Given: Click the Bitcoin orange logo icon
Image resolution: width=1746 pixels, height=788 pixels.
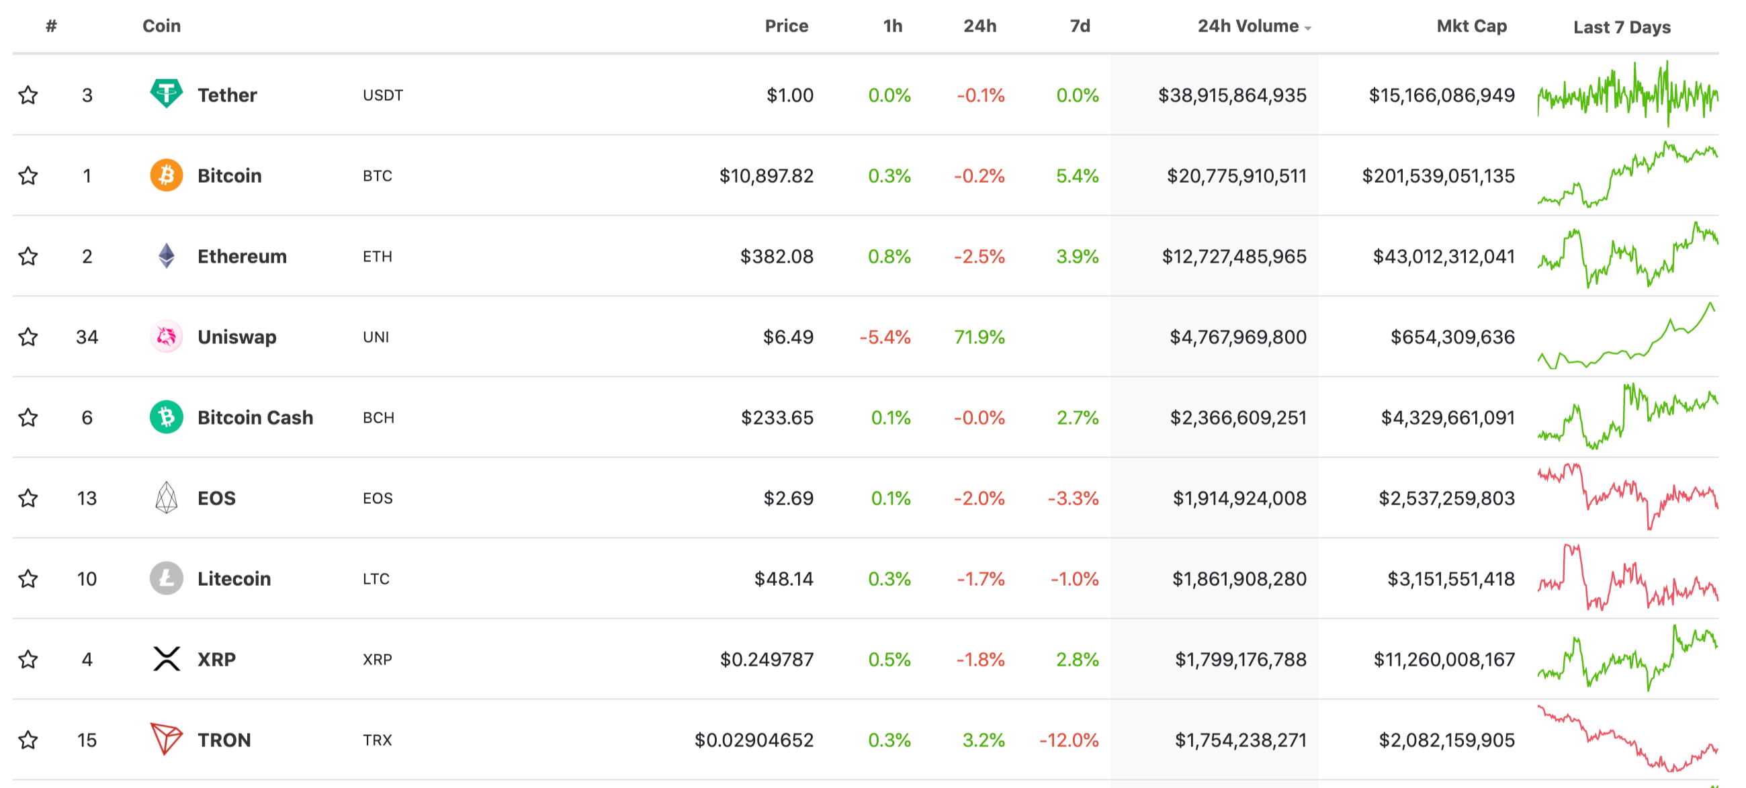Looking at the screenshot, I should coord(166,175).
